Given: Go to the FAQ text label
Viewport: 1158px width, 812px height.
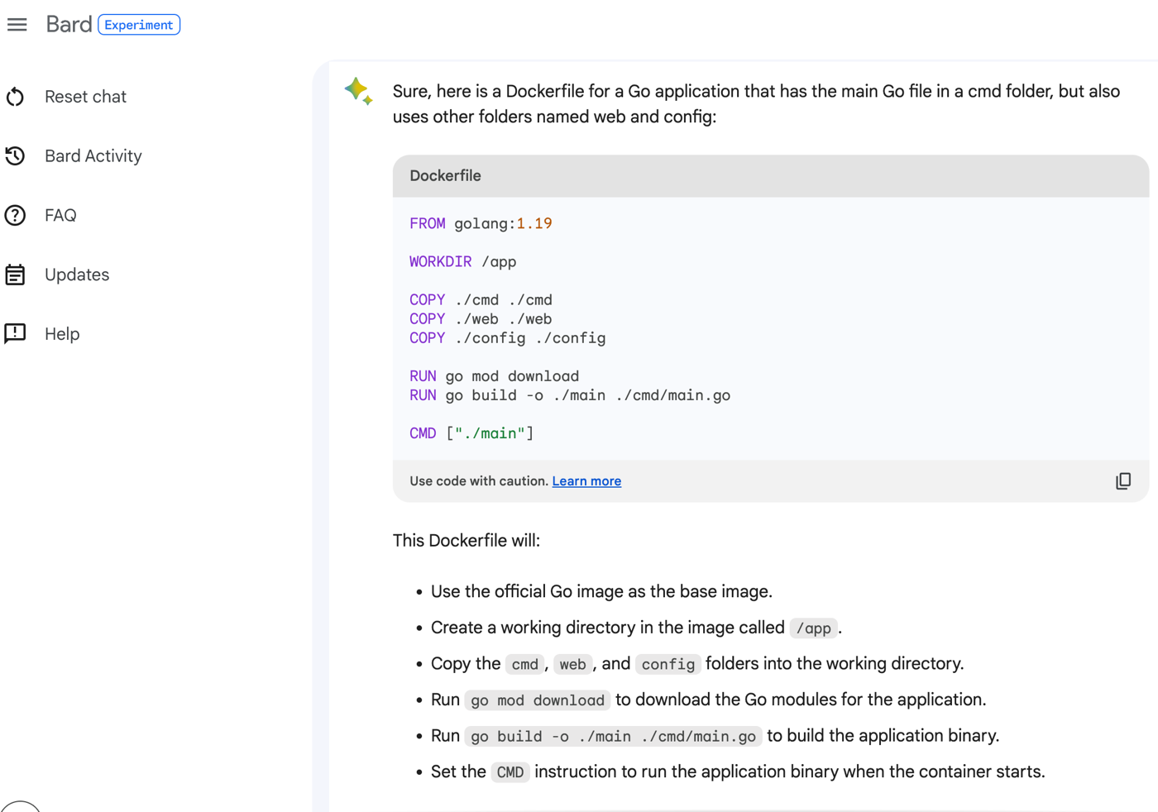Looking at the screenshot, I should pos(60,216).
